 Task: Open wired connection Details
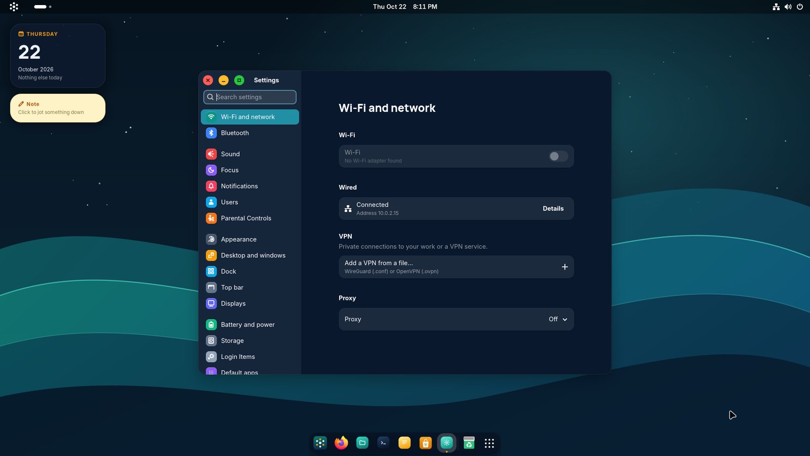553,209
